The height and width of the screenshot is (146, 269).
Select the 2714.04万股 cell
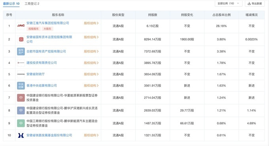pos(153,98)
